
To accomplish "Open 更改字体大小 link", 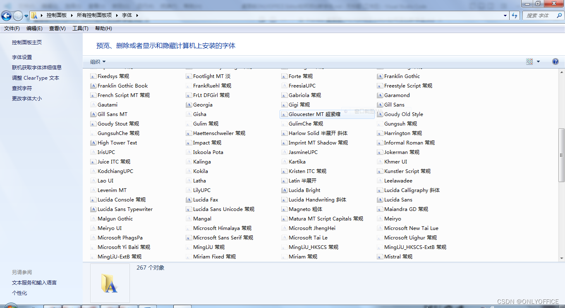I will (x=27, y=99).
